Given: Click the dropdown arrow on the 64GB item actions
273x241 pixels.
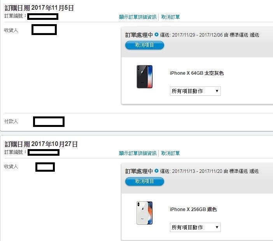Looking at the screenshot, I should coord(217,91).
